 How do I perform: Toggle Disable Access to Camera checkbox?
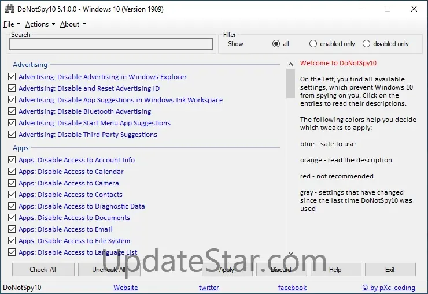12,183
